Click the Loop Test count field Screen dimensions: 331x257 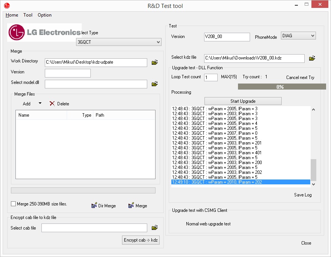[x=210, y=78]
